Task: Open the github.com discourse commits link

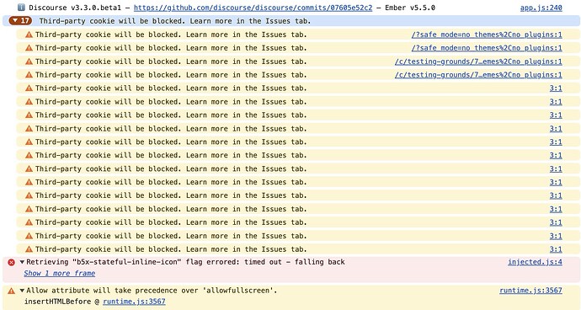Action: pos(253,8)
